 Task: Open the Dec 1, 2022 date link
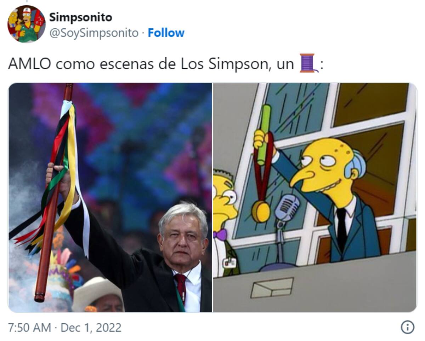click(91, 328)
